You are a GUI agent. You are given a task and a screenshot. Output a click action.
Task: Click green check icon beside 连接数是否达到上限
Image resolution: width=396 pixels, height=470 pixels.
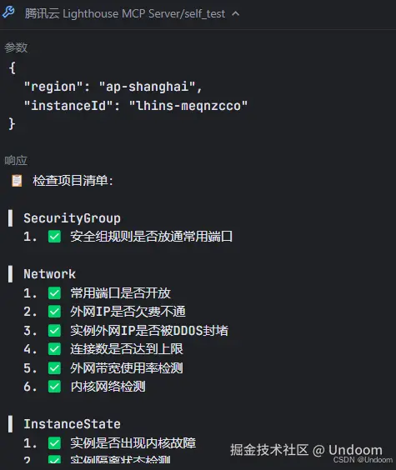point(54,349)
